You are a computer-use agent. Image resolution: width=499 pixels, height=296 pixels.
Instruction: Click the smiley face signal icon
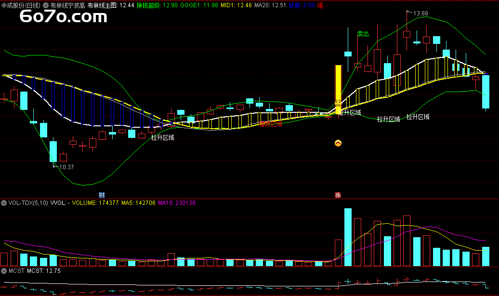(x=338, y=103)
